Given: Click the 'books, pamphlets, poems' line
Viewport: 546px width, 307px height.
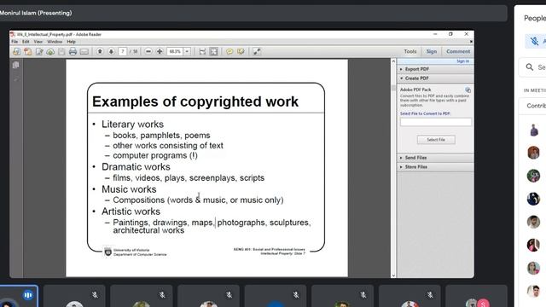Looking at the screenshot, I should pos(161,135).
